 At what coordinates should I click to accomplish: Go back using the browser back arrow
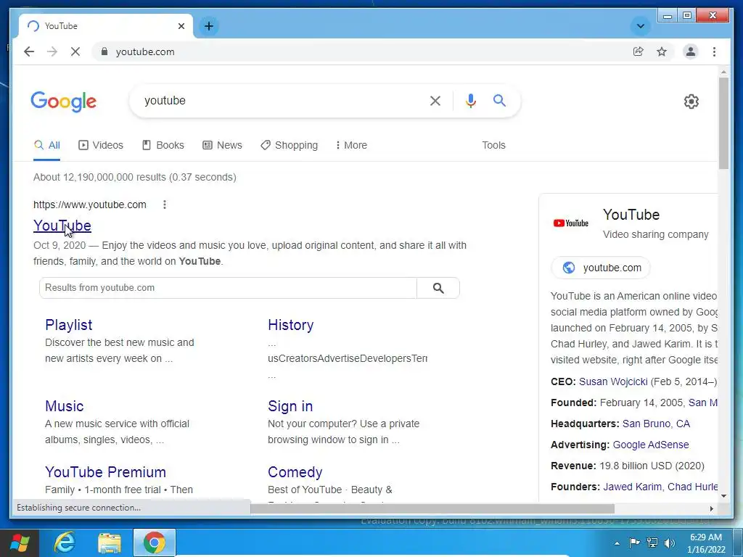tap(29, 51)
